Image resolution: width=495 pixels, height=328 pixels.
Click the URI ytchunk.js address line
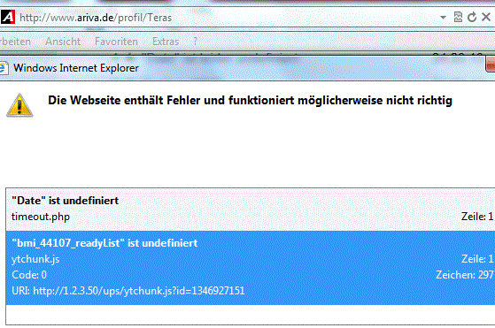[128, 291]
